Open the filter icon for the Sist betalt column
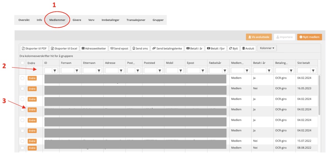The image size is (326, 153). [x=313, y=71]
